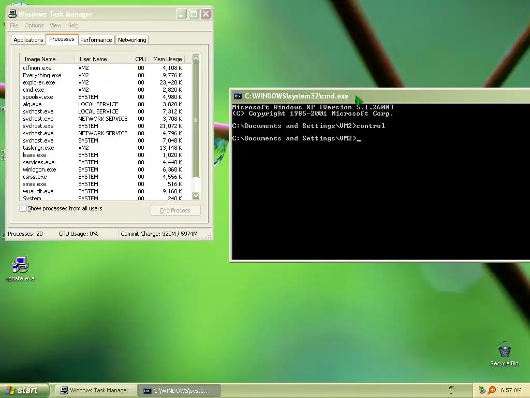Viewport: 530px width, 398px height.
Task: Select the alg.exe process row
Action: coord(106,104)
